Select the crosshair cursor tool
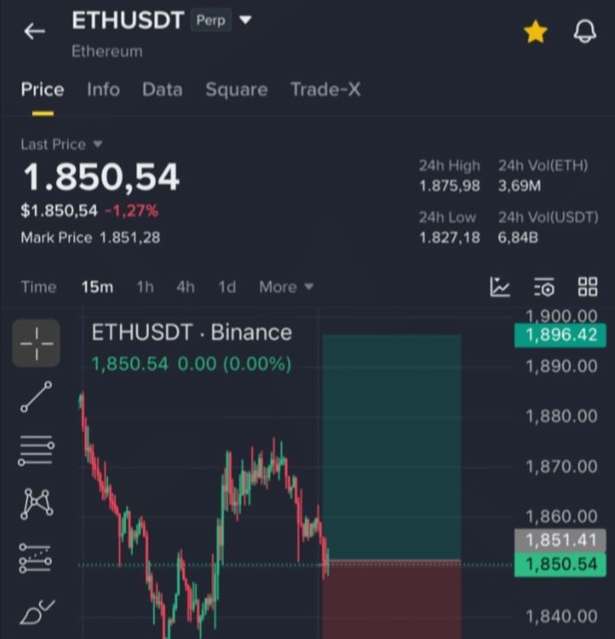Viewport: 615px width, 639px height. (x=36, y=343)
